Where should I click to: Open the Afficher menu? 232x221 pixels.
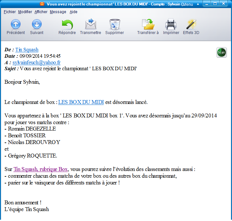pyautogui.click(x=41, y=12)
